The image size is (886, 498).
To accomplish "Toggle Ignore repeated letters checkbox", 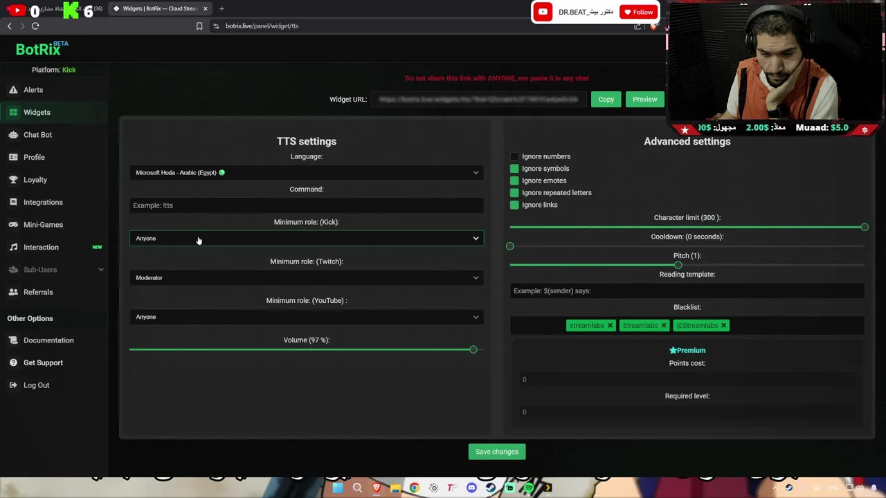I will 514,193.
